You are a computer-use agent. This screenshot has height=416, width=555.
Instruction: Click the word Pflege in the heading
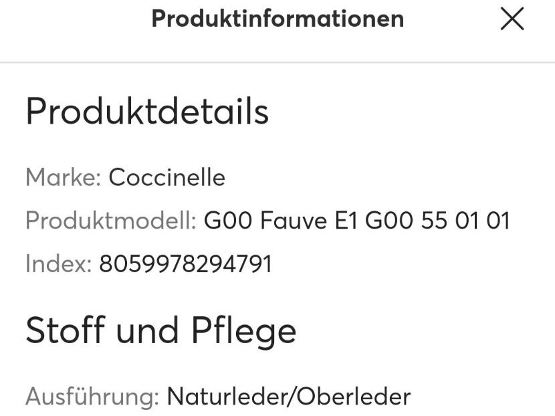pyautogui.click(x=243, y=330)
